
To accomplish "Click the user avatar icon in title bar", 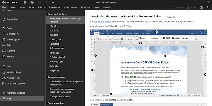I will click(x=208, y=2).
